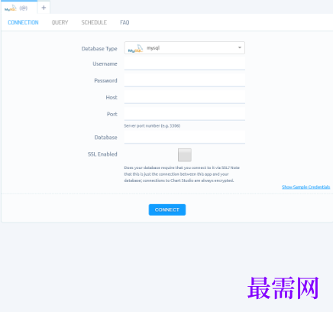333x312 pixels.
Task: Click the CONNECT button
Action: (x=167, y=210)
